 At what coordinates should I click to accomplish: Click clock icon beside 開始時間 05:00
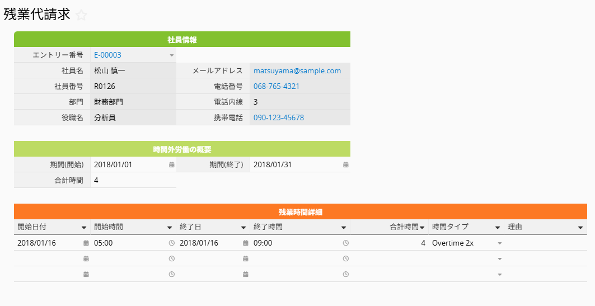coord(171,243)
